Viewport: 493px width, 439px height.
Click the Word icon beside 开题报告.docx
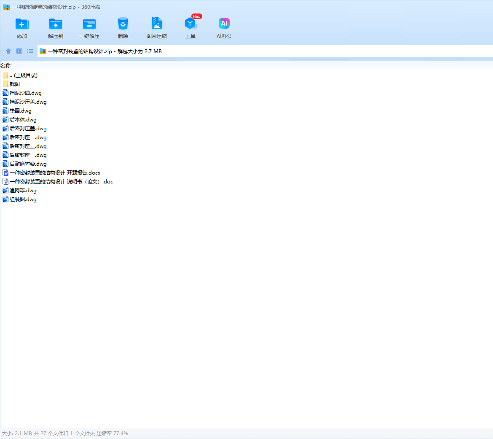(x=5, y=172)
